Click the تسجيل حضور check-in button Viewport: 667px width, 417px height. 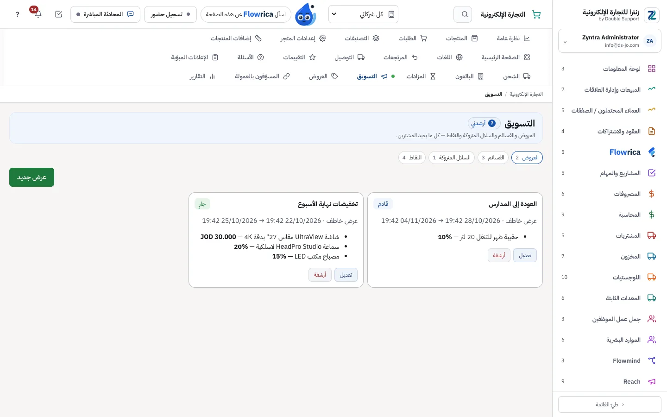coord(170,14)
